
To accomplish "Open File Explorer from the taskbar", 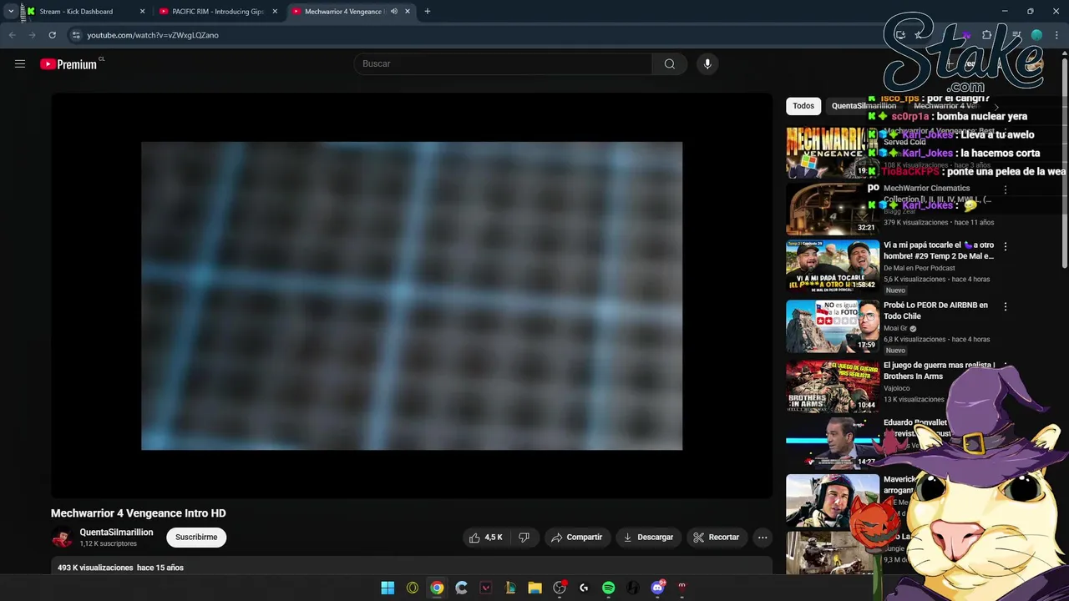I will [535, 588].
